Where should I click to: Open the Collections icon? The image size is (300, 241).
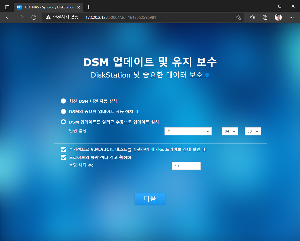pos(265,17)
